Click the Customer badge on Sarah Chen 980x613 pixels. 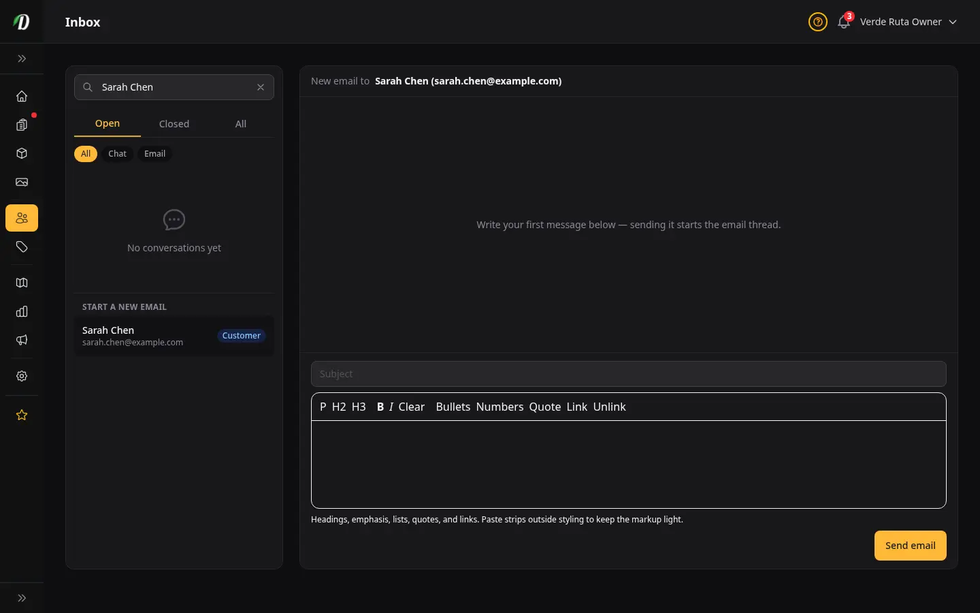pyautogui.click(x=242, y=336)
